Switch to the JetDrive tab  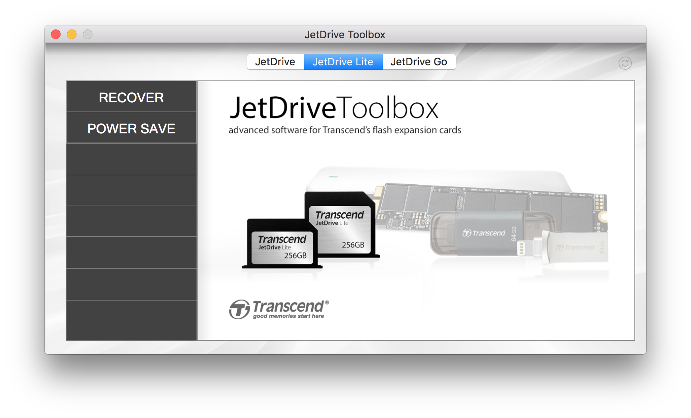[275, 62]
